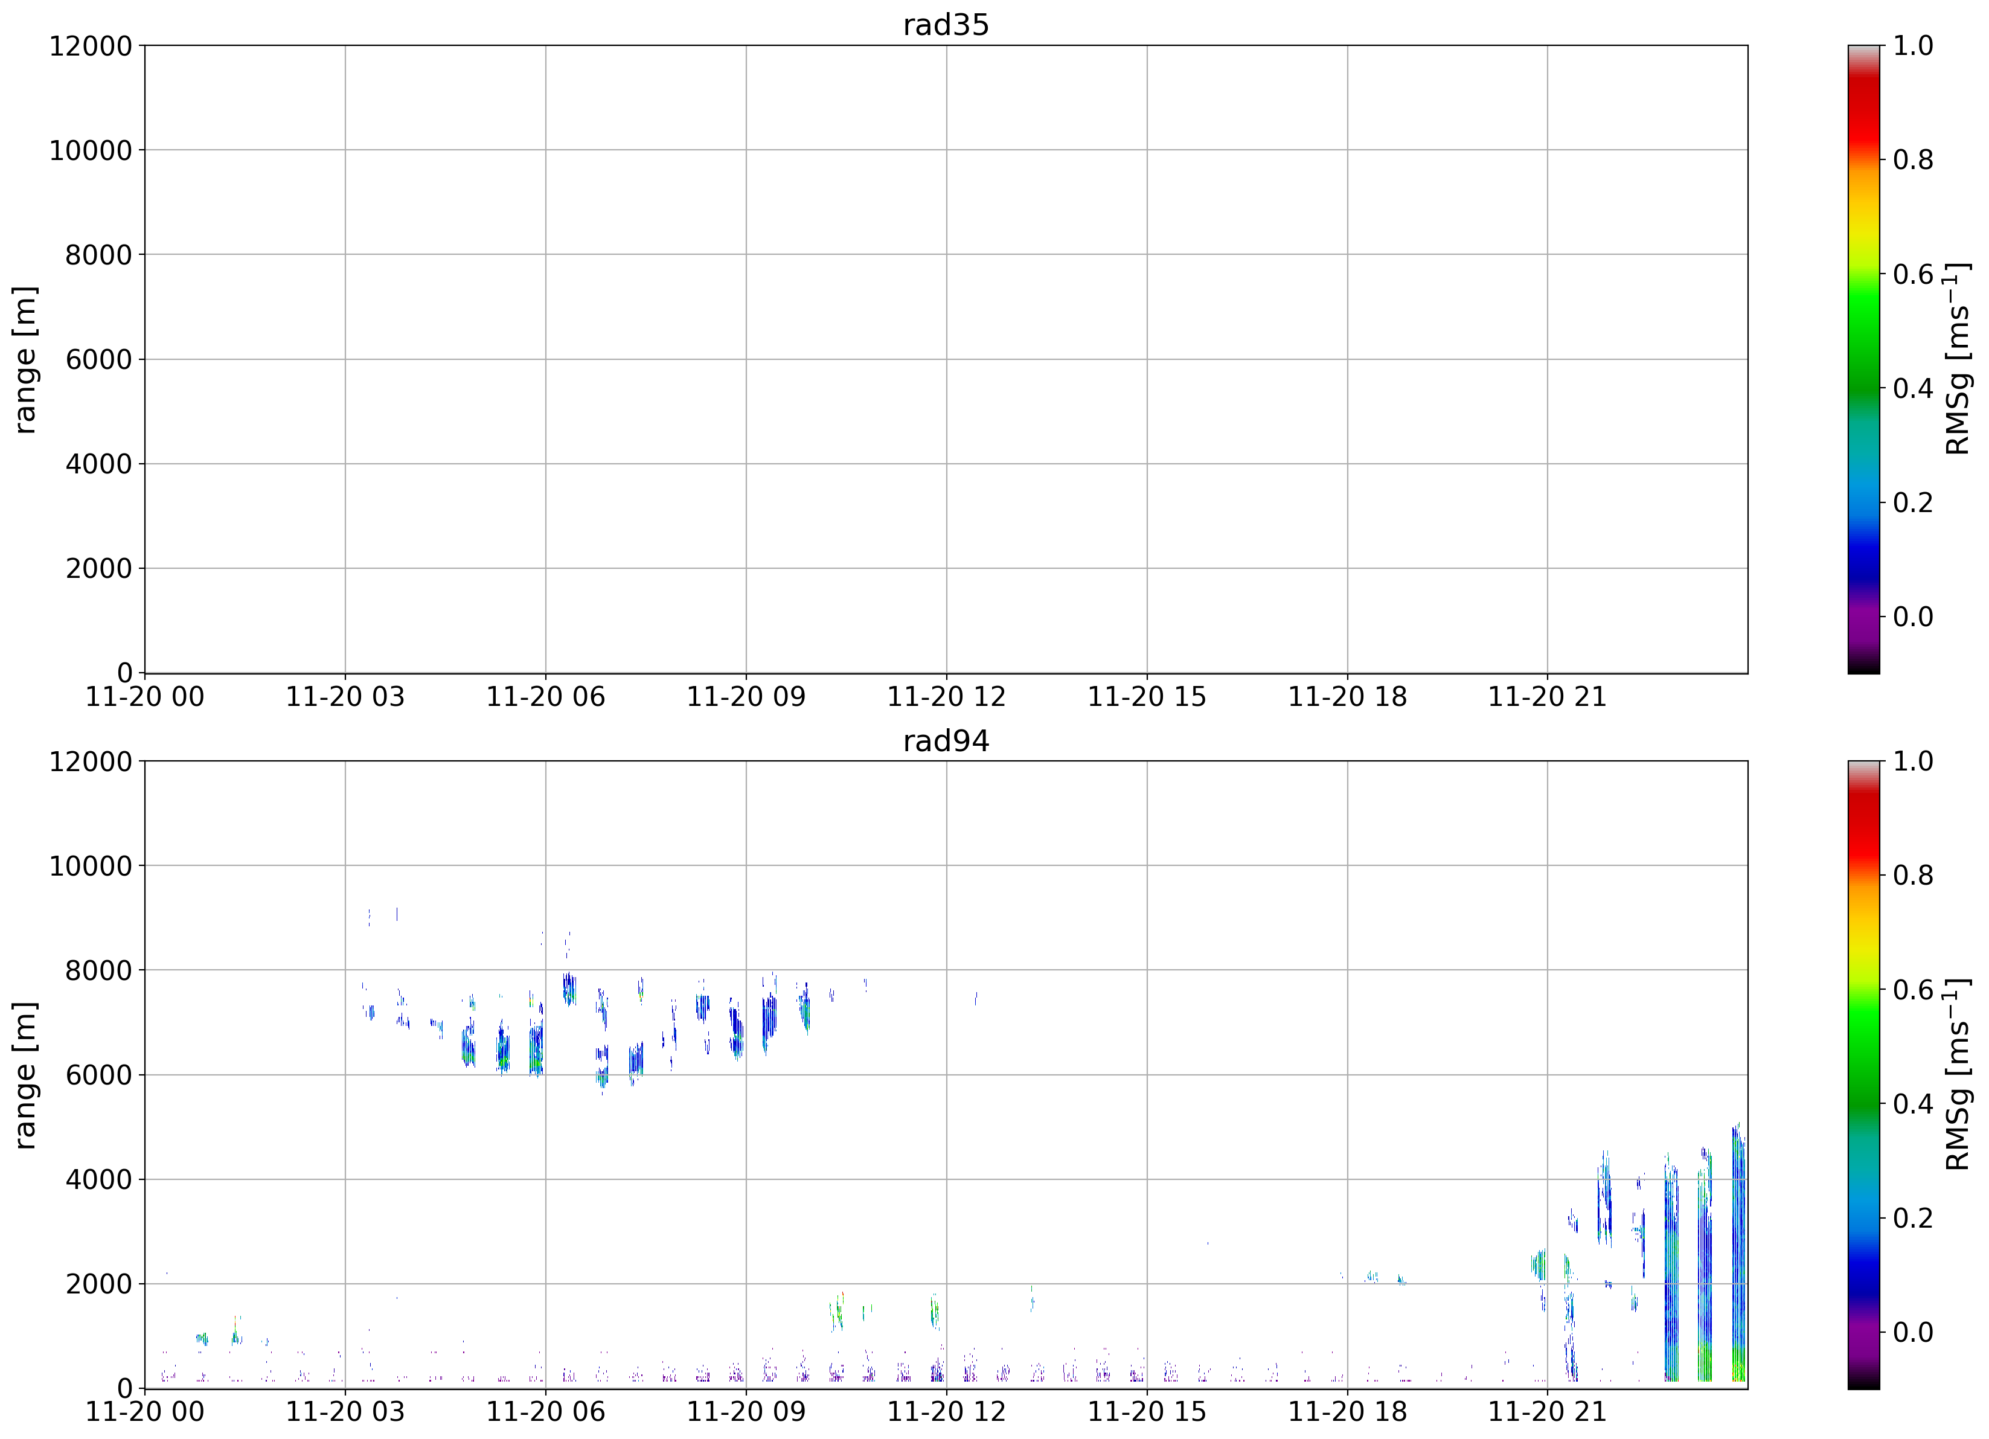This screenshot has height=1439, width=1989.
Task: Click the rad35 plot title
Action: [x=946, y=25]
